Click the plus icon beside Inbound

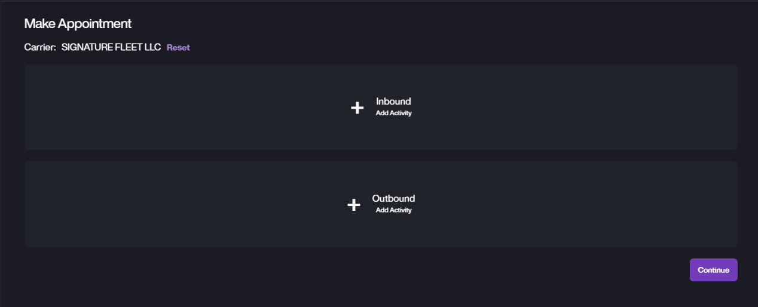357,108
